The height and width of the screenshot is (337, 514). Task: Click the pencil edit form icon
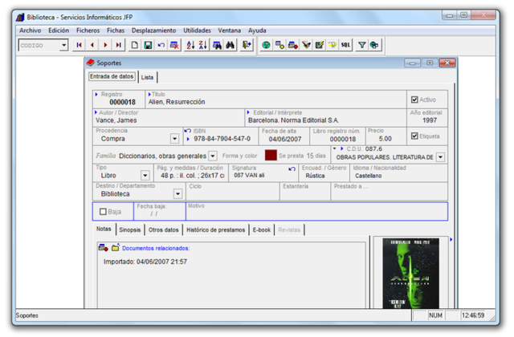320,45
